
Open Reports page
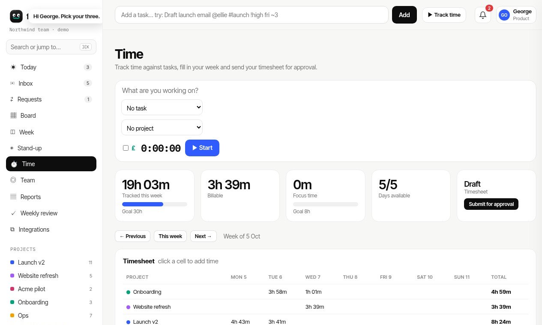(x=51, y=197)
